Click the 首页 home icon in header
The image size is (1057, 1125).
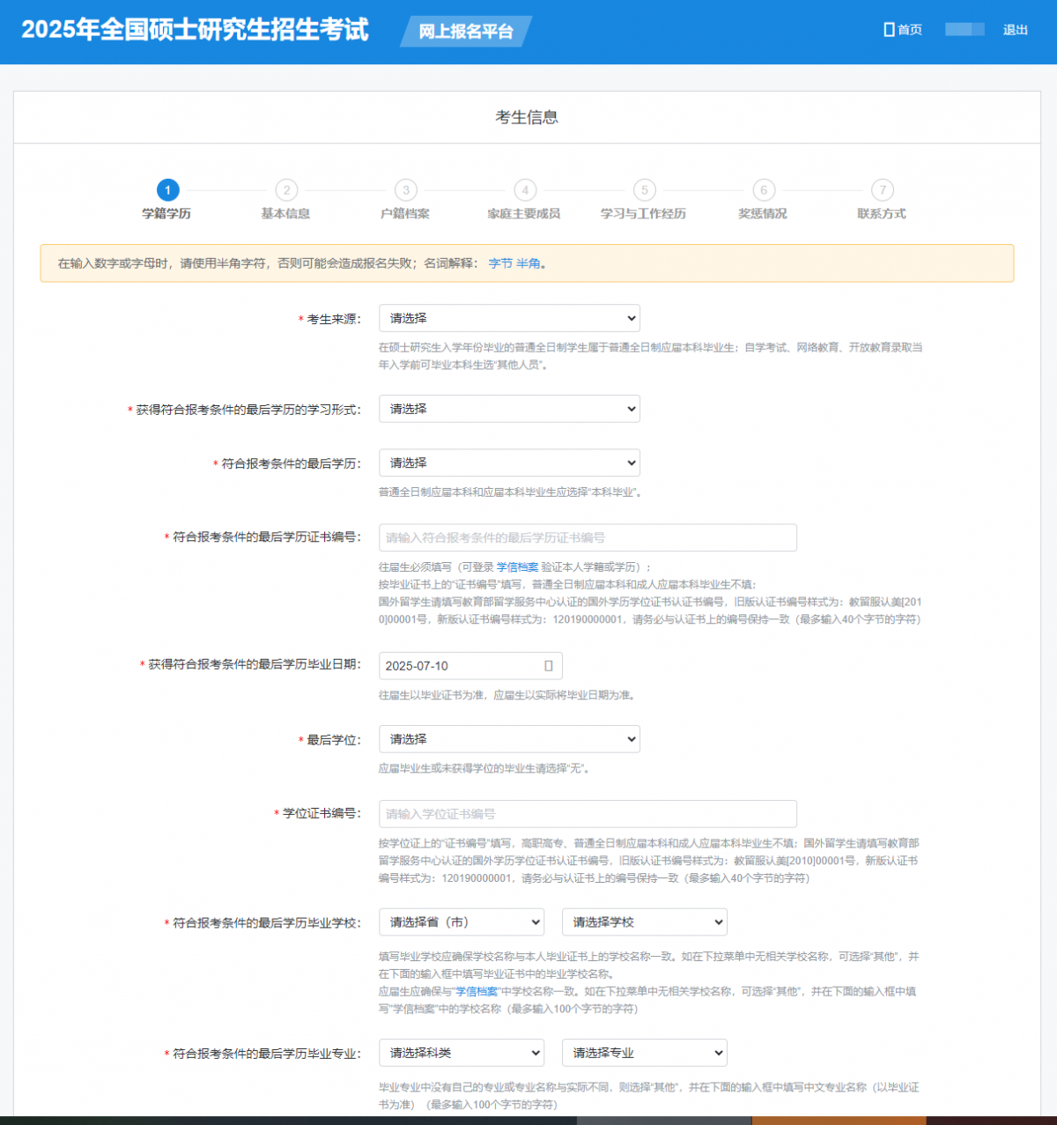889,30
